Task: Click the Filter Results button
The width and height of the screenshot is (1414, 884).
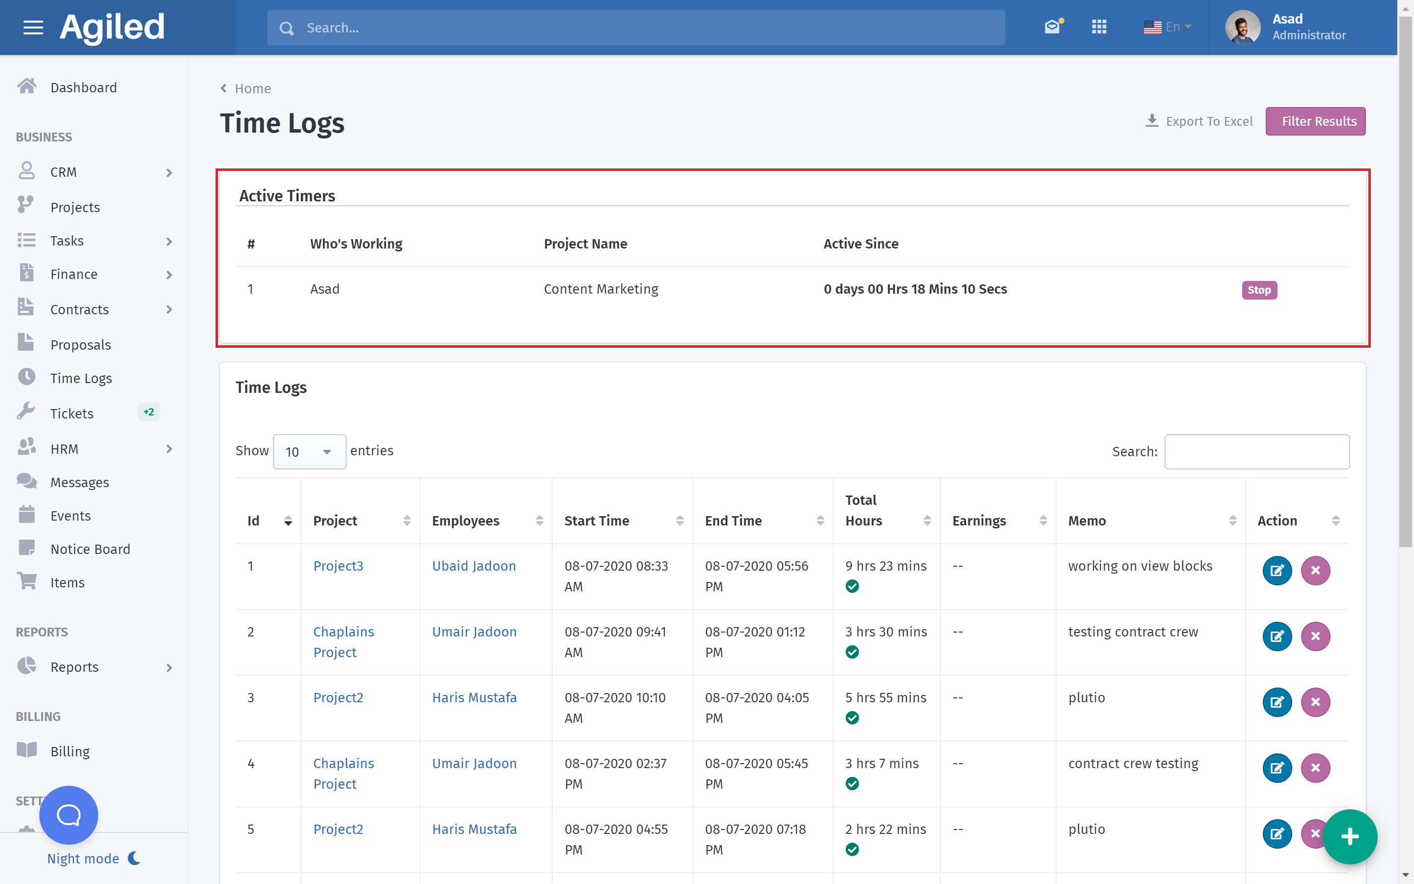Action: coord(1315,121)
